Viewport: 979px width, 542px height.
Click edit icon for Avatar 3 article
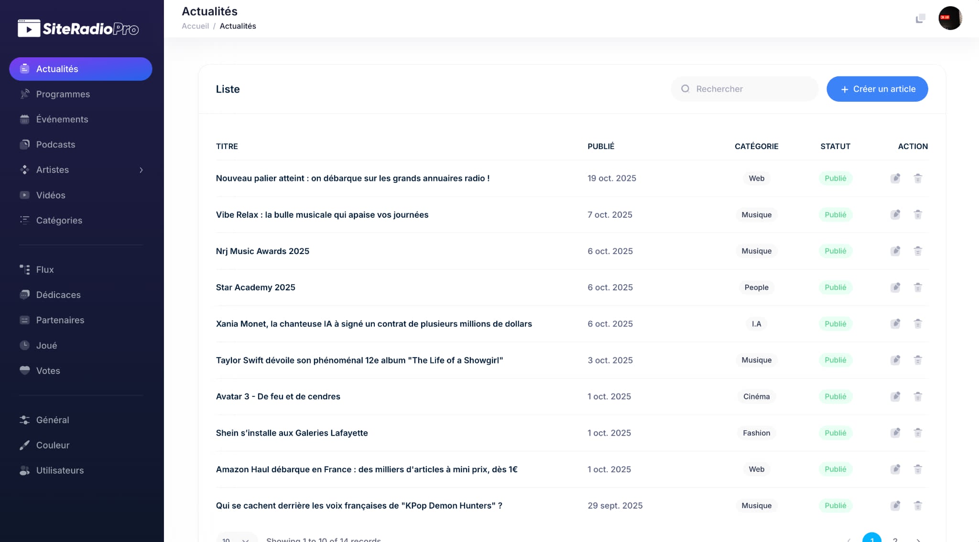[x=895, y=396]
